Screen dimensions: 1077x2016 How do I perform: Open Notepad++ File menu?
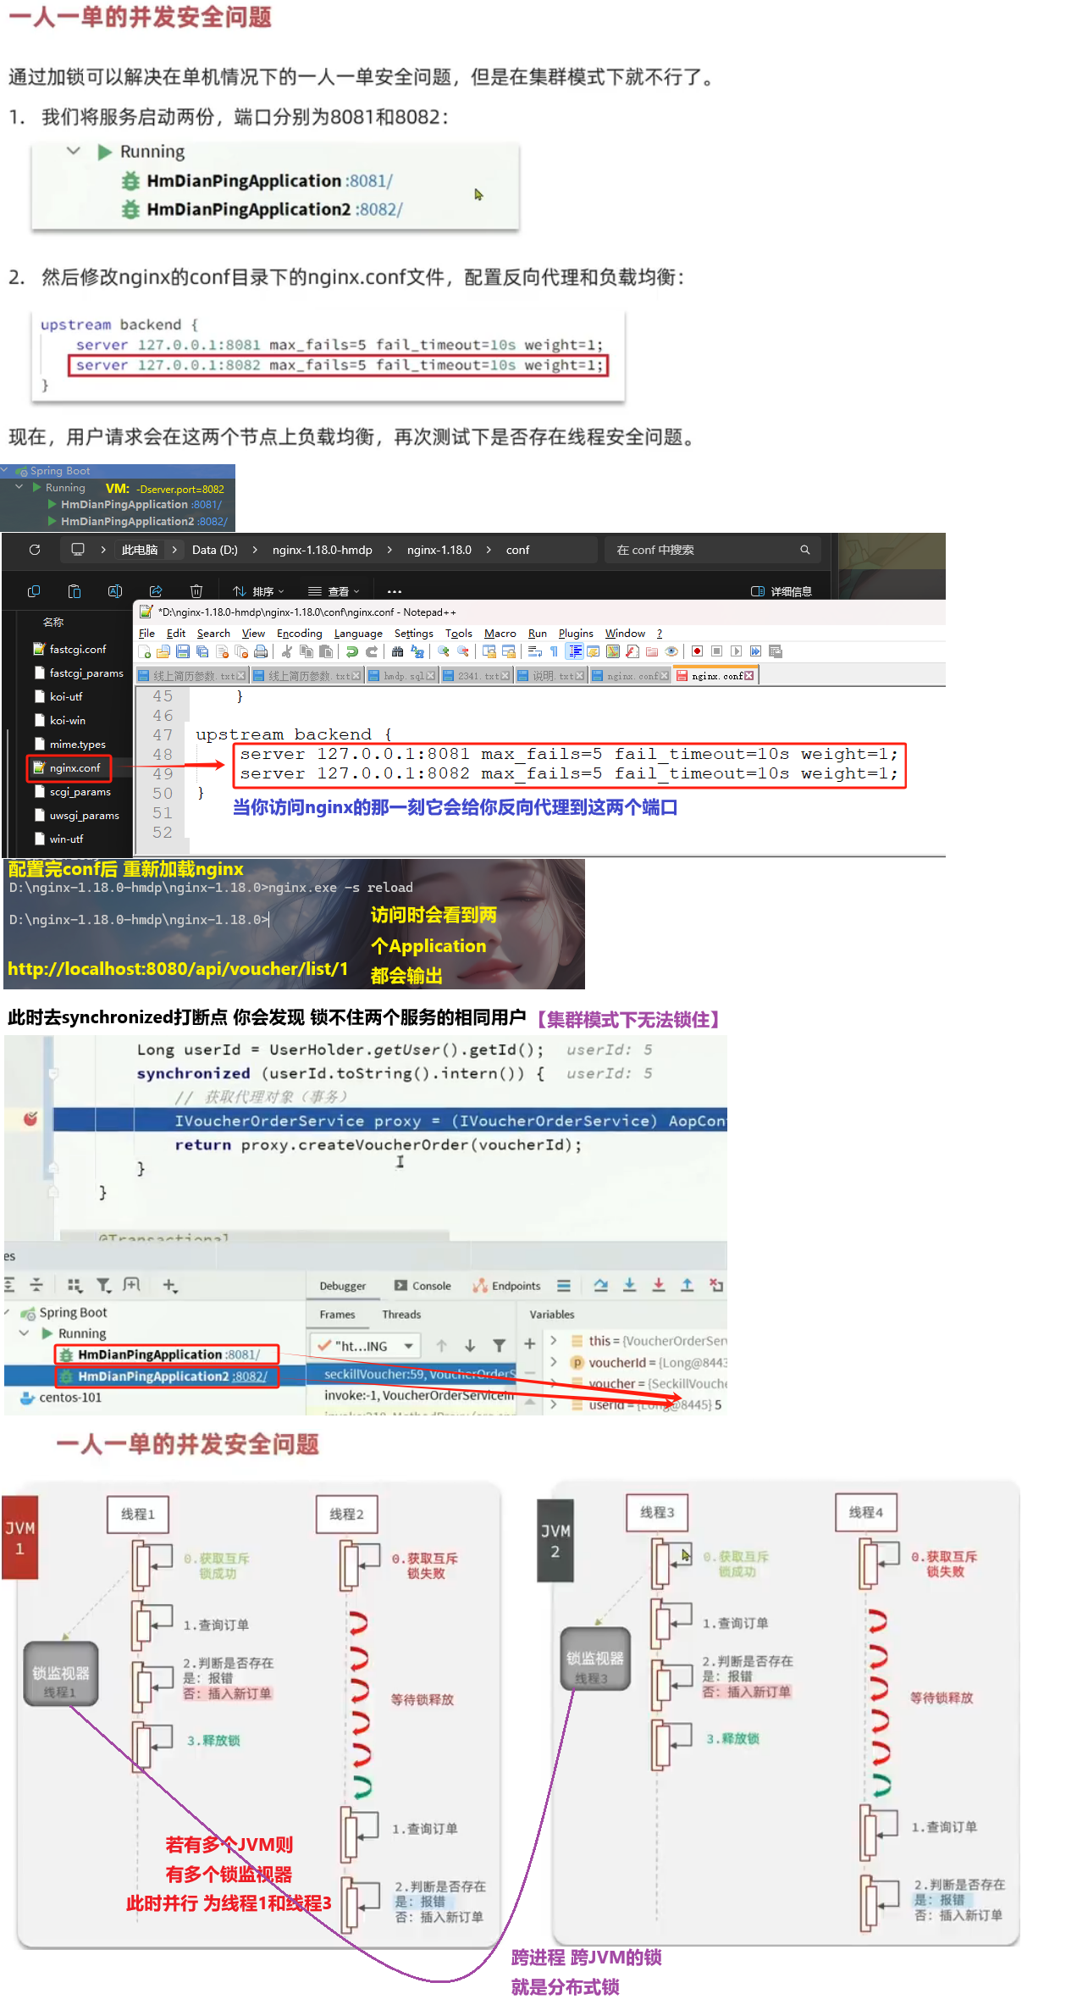point(146,633)
